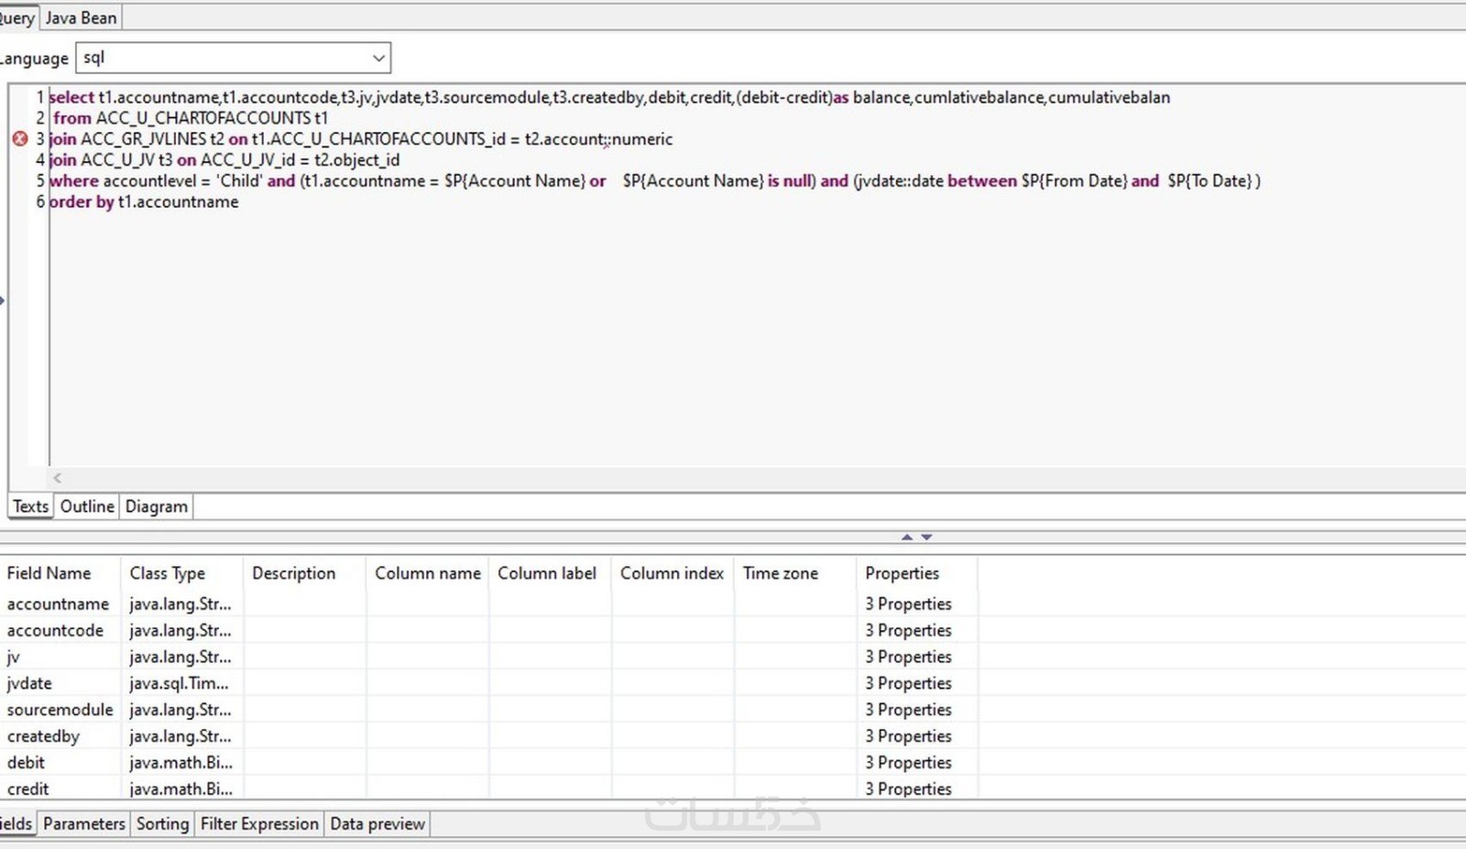Viewport: 1466px width, 849px height.
Task: Click the from ACC_U_CHARTOFACCOUNTS line in the query
Action: 190,118
